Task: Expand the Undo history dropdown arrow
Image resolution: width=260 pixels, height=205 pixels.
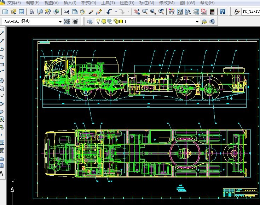Action: [x=116, y=12]
